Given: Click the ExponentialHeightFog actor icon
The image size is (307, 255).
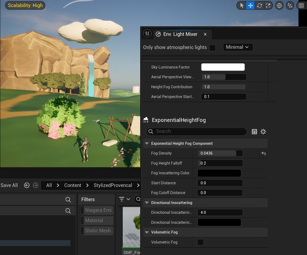Looking at the screenshot, I should click(146, 120).
